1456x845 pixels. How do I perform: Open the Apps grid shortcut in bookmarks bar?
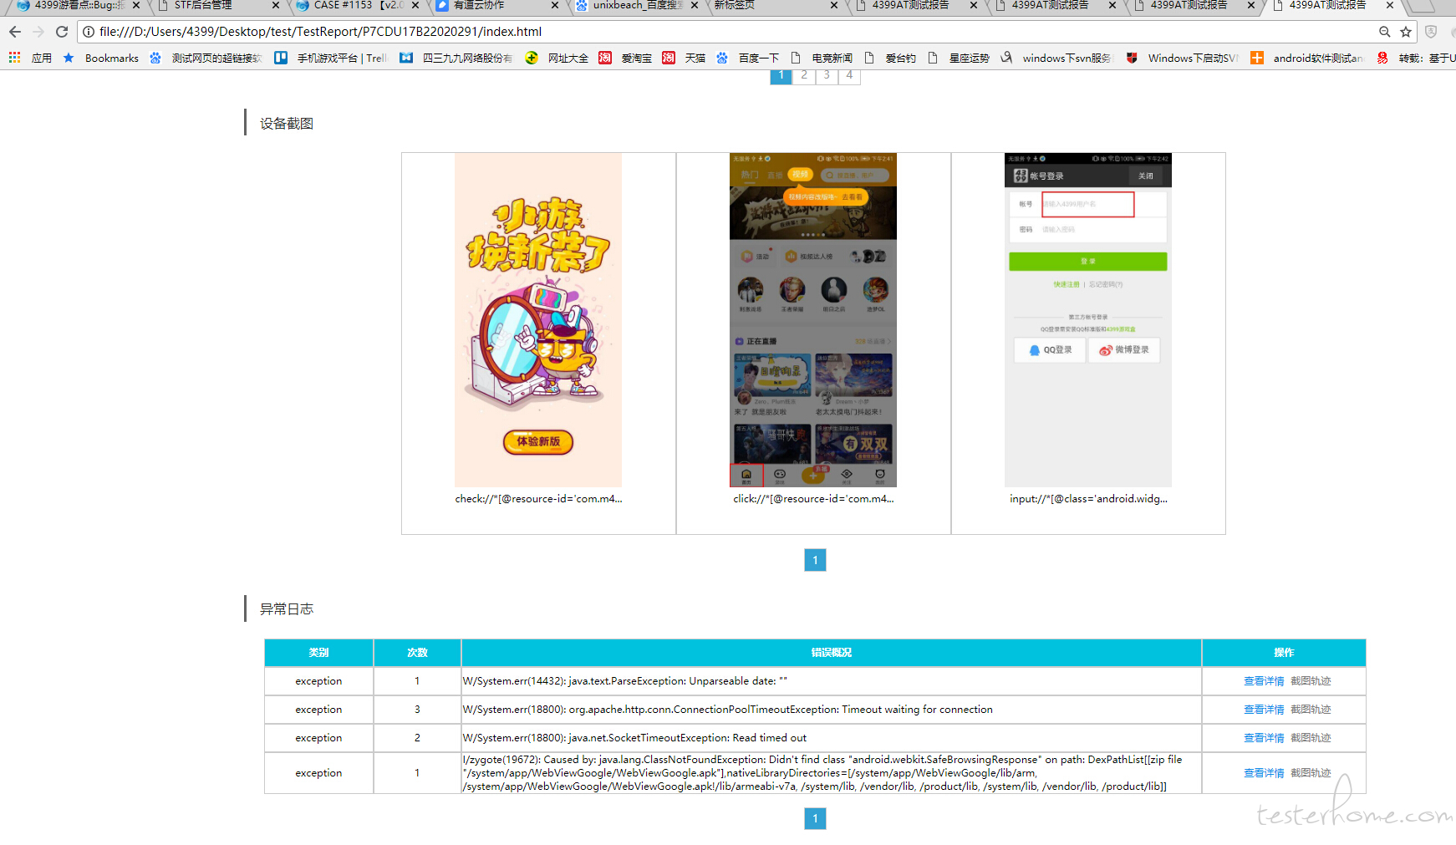[14, 58]
